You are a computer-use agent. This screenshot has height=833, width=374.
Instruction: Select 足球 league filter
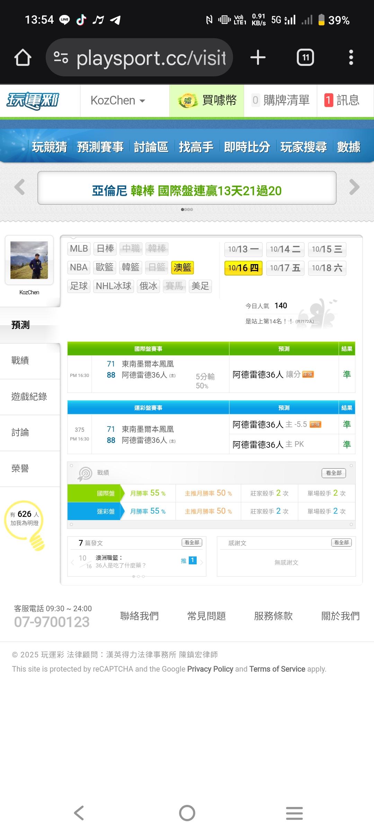79,286
